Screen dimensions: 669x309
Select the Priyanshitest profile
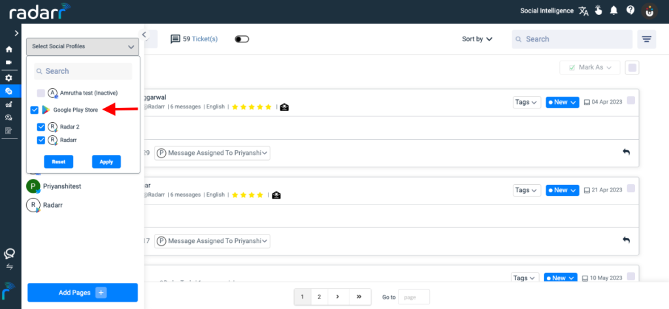click(x=54, y=186)
